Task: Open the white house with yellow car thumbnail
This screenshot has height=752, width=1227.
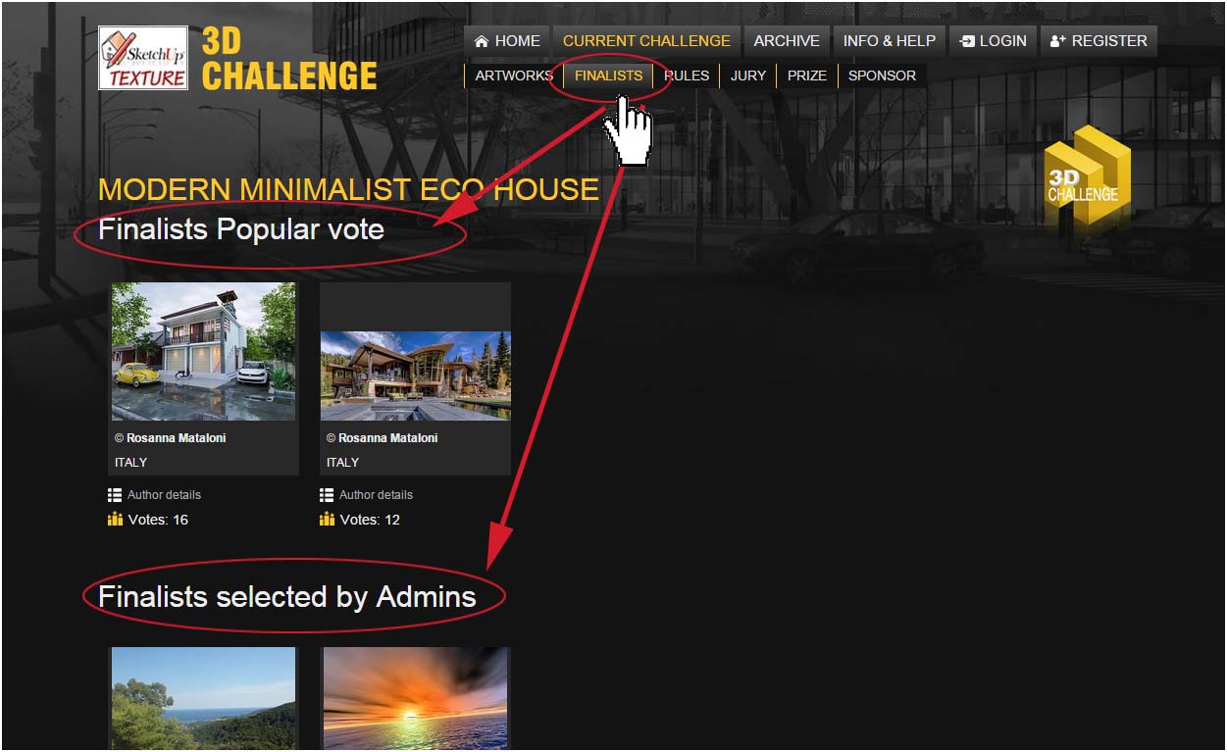Action: tap(203, 352)
